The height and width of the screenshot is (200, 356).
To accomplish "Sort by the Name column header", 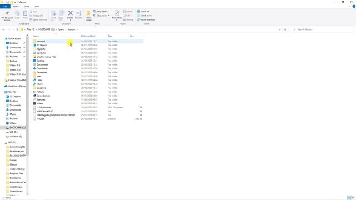I will point(56,36).
